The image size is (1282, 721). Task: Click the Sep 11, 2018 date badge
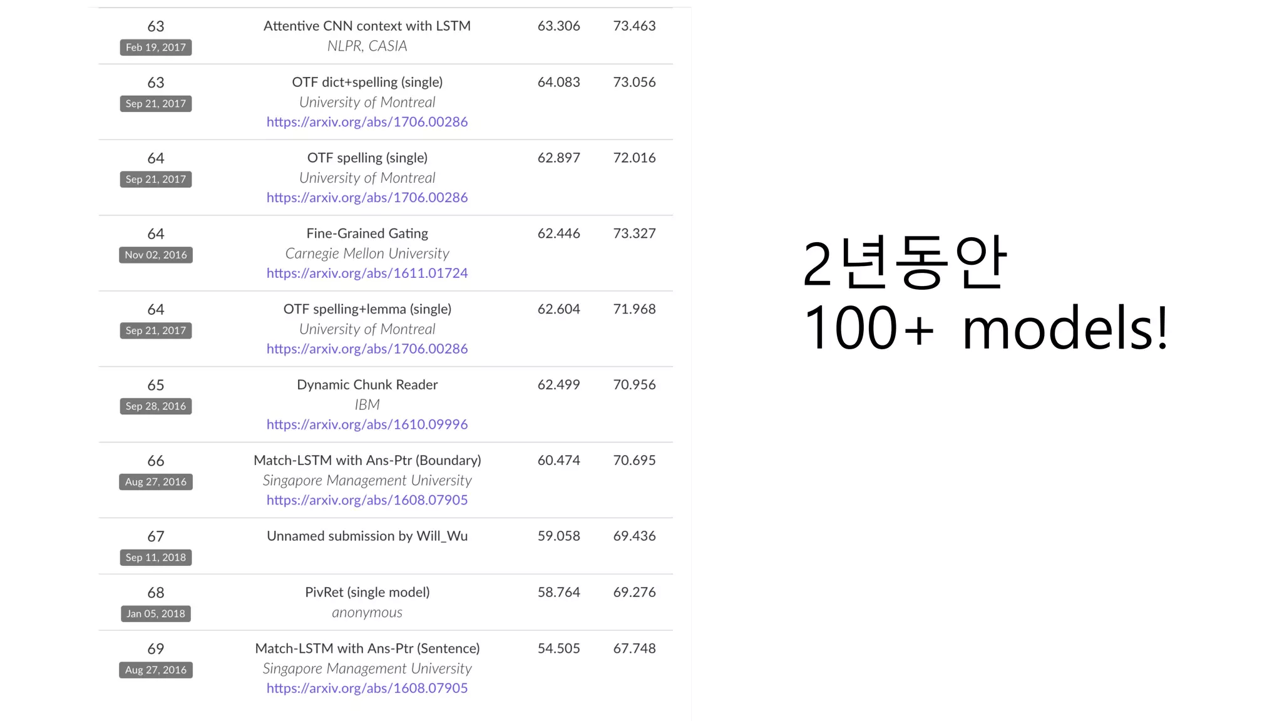point(156,558)
